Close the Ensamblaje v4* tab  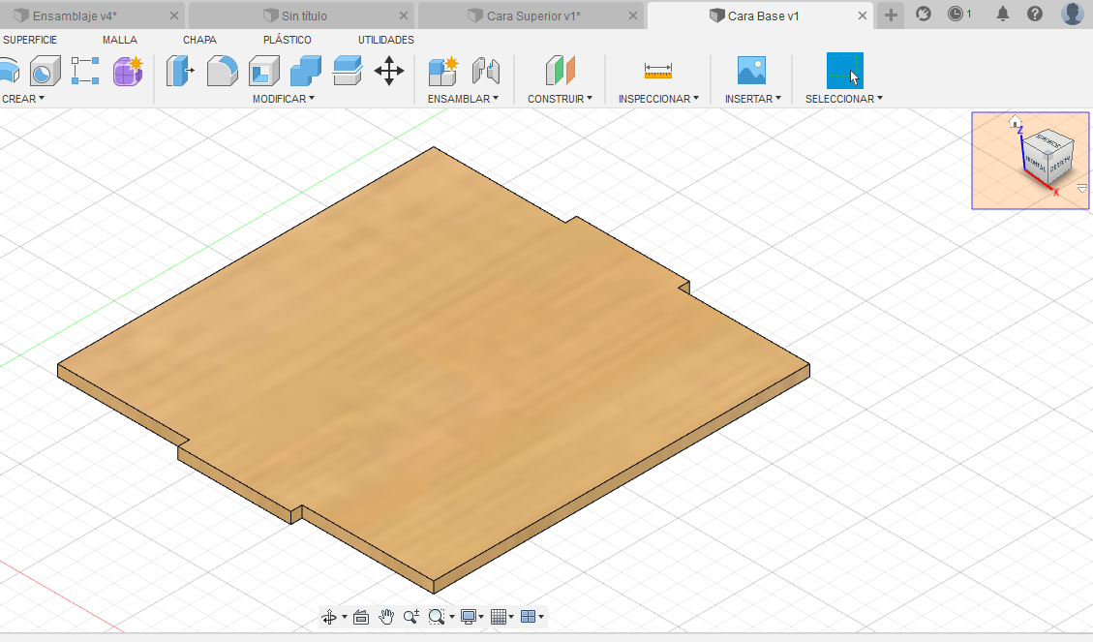point(174,15)
